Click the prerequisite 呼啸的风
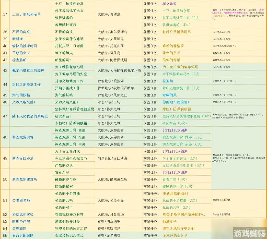Viewport: 267px width, 239px height. pos(169,95)
